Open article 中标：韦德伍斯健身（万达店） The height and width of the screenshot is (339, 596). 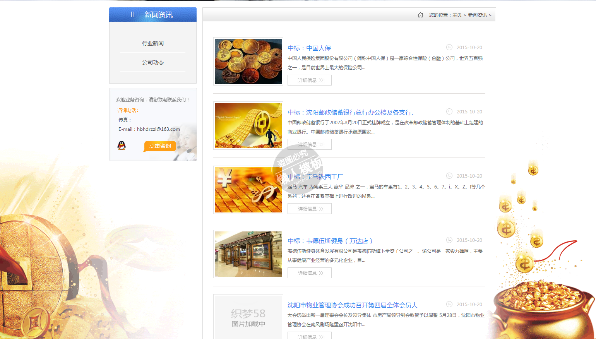pyautogui.click(x=330, y=241)
